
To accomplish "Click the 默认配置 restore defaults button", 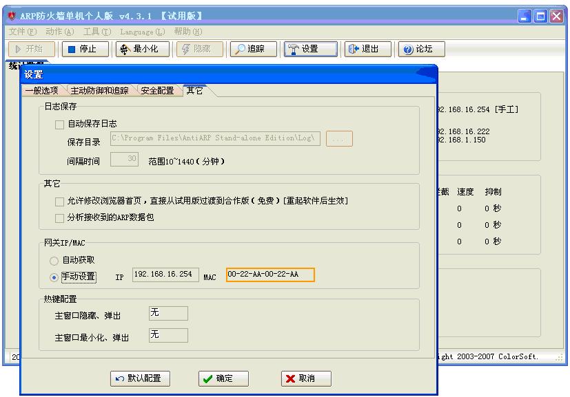I will pos(141,378).
